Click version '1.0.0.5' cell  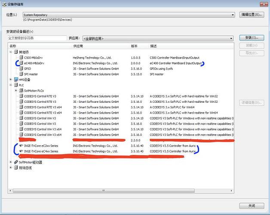click(135, 58)
